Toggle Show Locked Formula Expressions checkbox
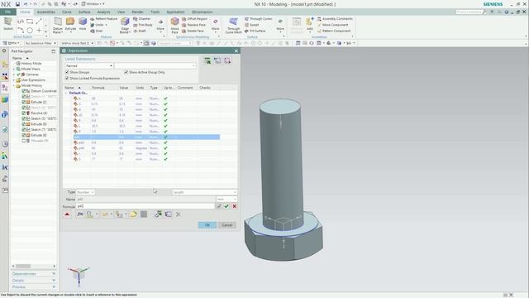Viewport: 529px width, 298px height. 67,78
